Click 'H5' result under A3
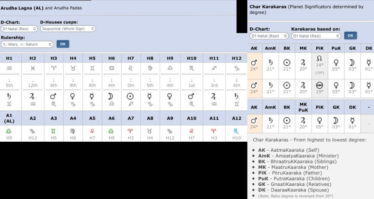The image size is (374, 199). tap(54, 138)
